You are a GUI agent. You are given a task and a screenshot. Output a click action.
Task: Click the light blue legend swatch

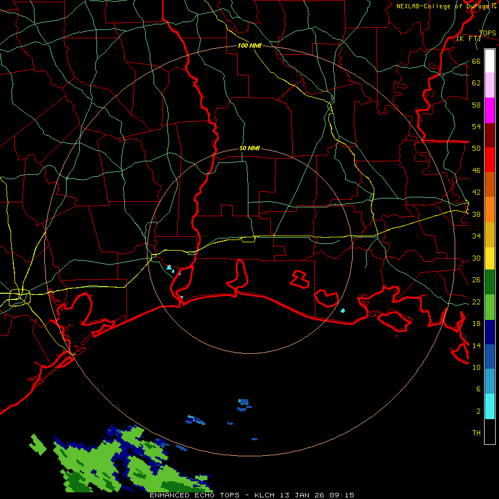[x=490, y=381]
